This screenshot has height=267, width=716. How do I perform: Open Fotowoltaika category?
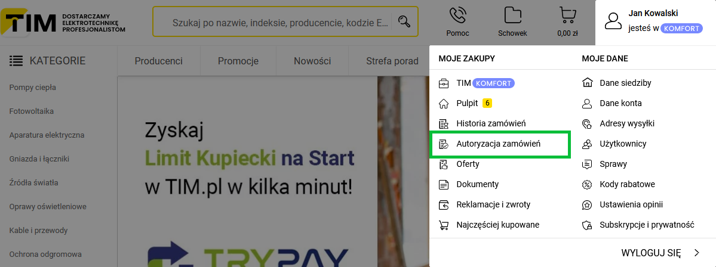click(32, 111)
